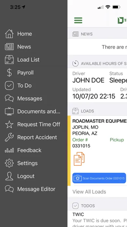Open Load List menu item

click(28, 60)
